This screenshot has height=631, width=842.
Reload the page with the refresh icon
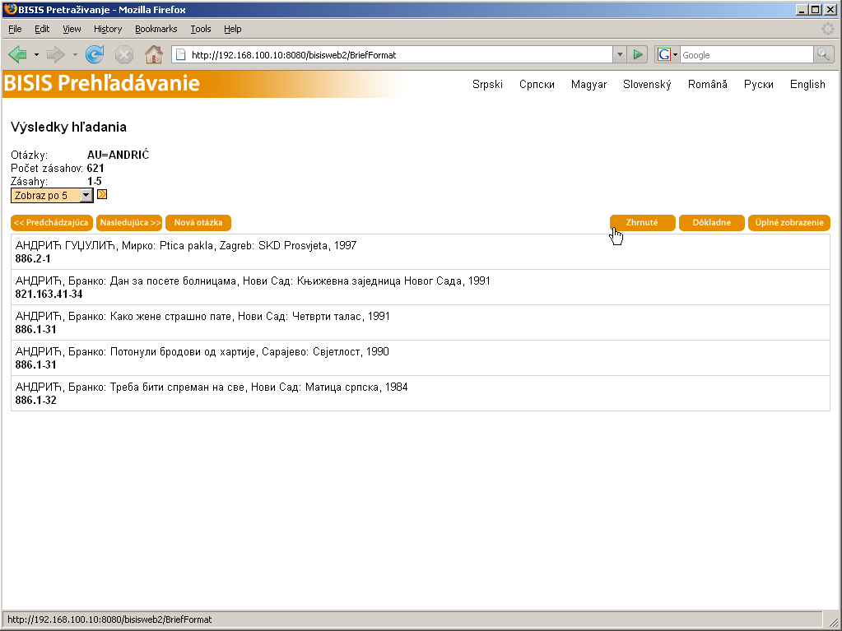click(x=95, y=55)
